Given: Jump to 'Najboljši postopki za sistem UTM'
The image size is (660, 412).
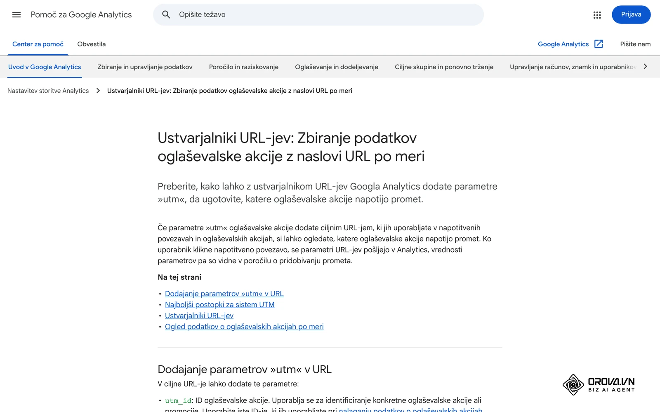Looking at the screenshot, I should 219,305.
